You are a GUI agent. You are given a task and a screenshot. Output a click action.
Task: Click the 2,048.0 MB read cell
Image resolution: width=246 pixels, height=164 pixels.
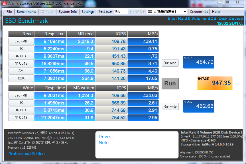[81, 41]
